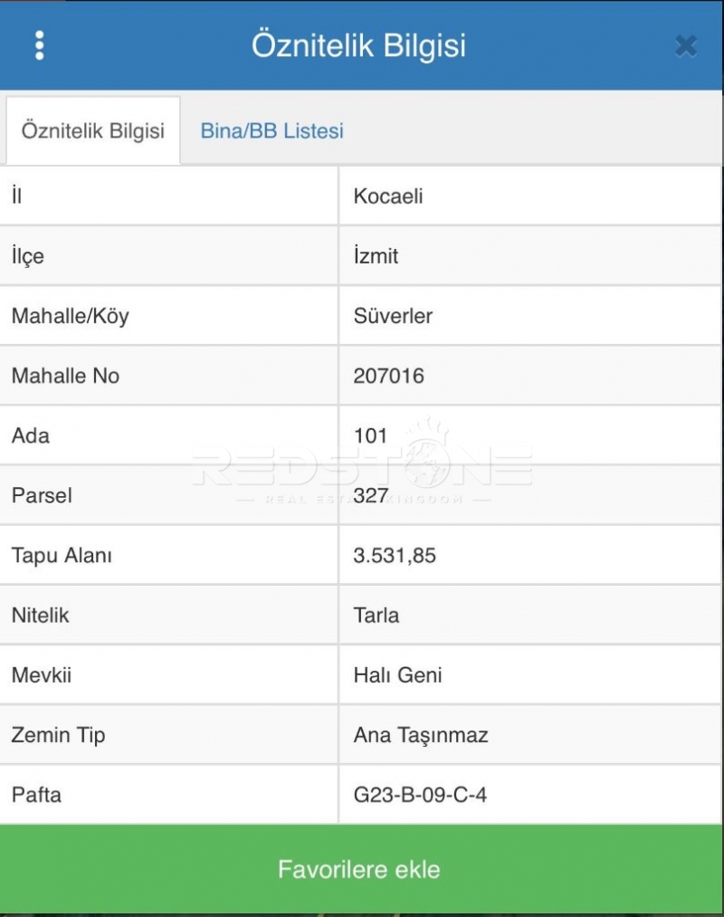The height and width of the screenshot is (917, 724).
Task: Click the Nitelik value Tarla
Action: [376, 615]
